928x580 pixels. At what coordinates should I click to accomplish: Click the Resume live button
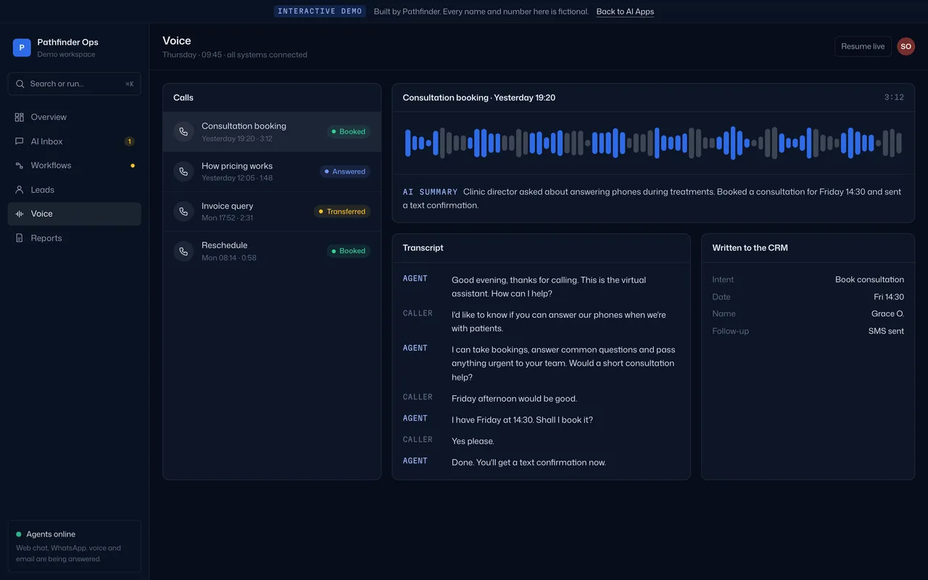point(863,46)
